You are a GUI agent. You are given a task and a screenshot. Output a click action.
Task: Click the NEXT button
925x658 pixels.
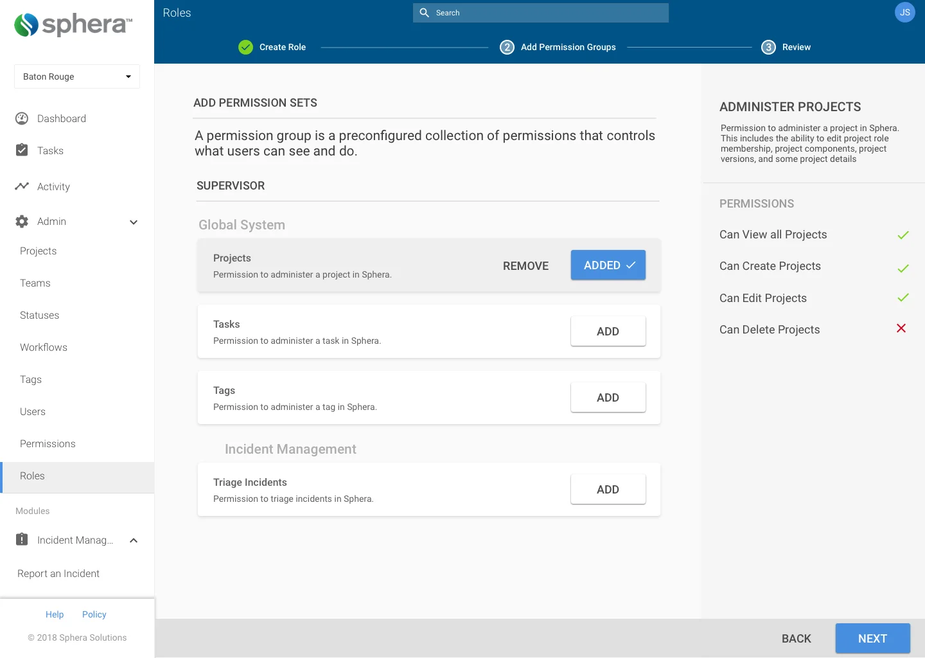pyautogui.click(x=872, y=638)
